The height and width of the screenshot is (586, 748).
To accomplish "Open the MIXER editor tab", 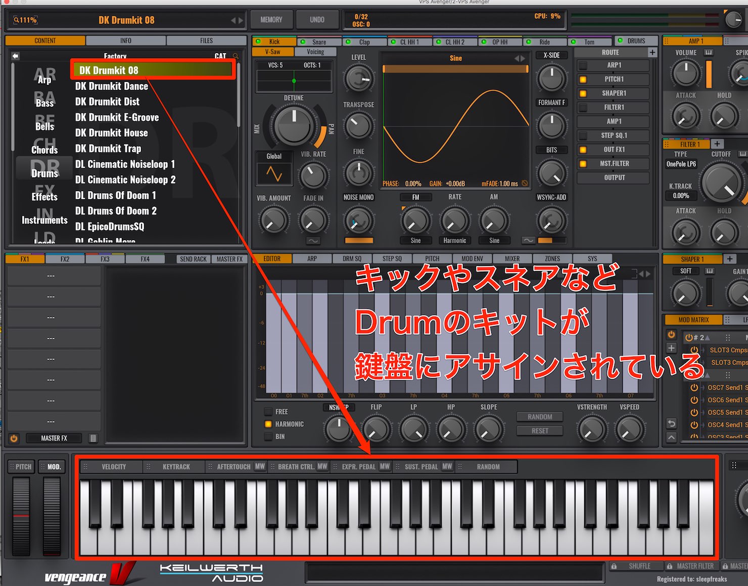I will pyautogui.click(x=512, y=258).
